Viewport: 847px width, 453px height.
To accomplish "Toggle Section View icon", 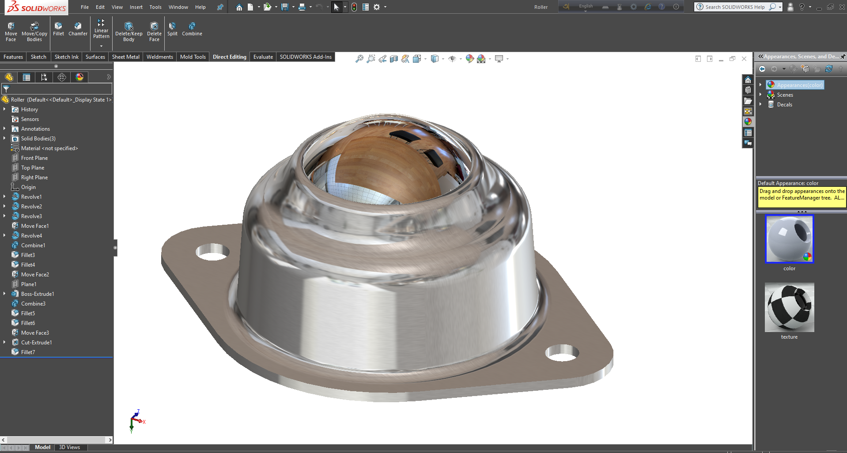I will pyautogui.click(x=394, y=59).
